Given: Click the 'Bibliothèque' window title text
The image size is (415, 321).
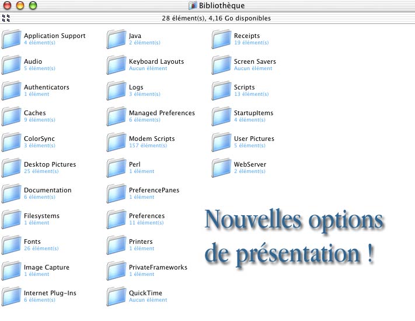Looking at the screenshot, I should click(222, 6).
